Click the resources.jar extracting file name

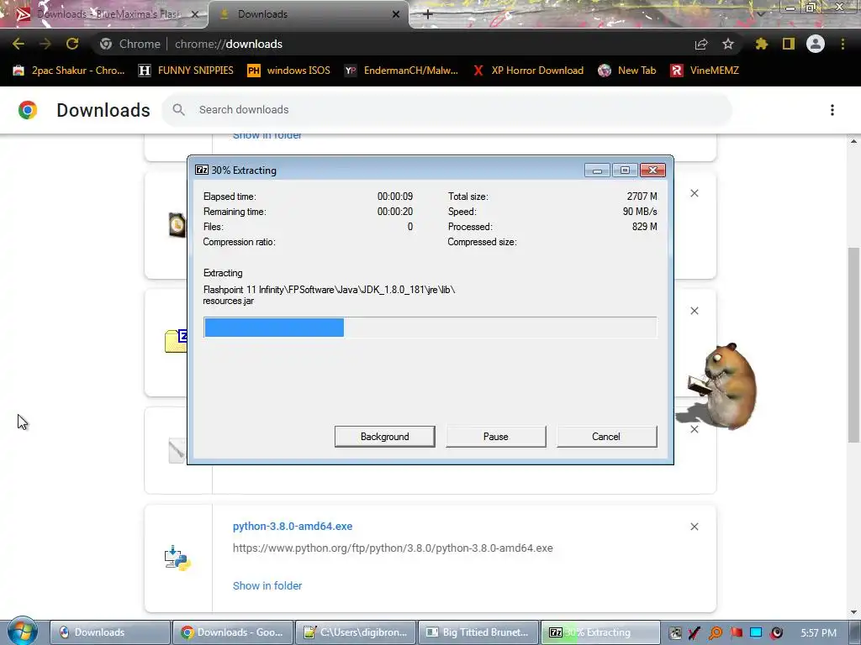pyautogui.click(x=229, y=301)
